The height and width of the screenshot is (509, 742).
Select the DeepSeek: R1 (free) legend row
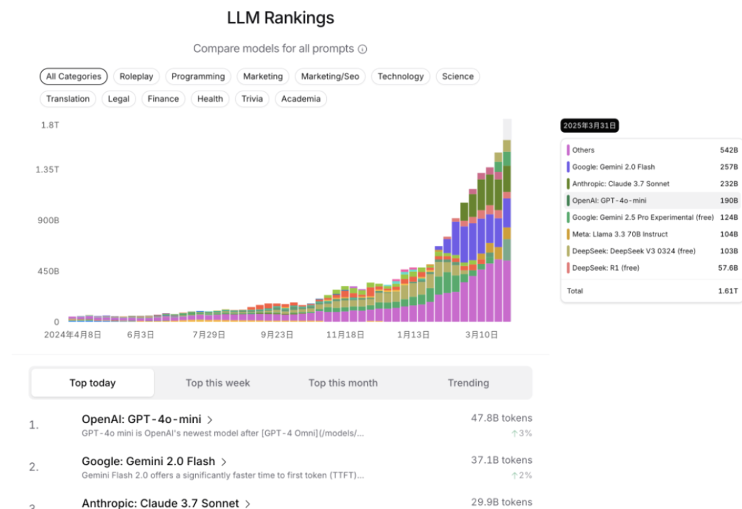[x=652, y=268]
